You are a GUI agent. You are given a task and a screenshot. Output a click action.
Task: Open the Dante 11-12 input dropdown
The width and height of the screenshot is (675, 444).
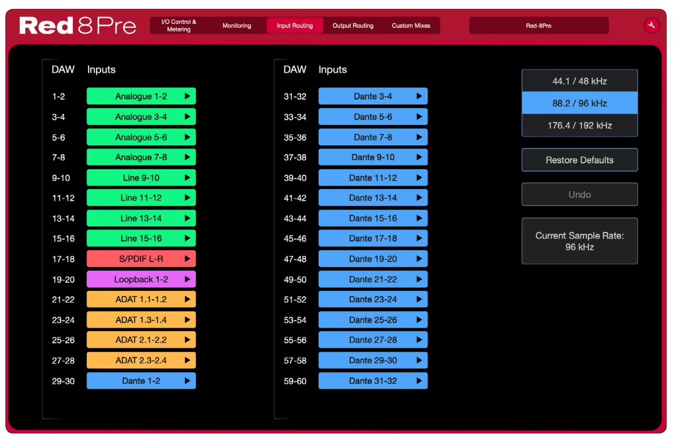click(x=373, y=177)
